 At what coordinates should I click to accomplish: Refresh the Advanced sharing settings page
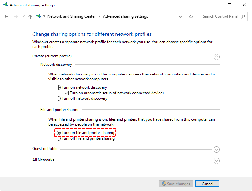pos(191,16)
